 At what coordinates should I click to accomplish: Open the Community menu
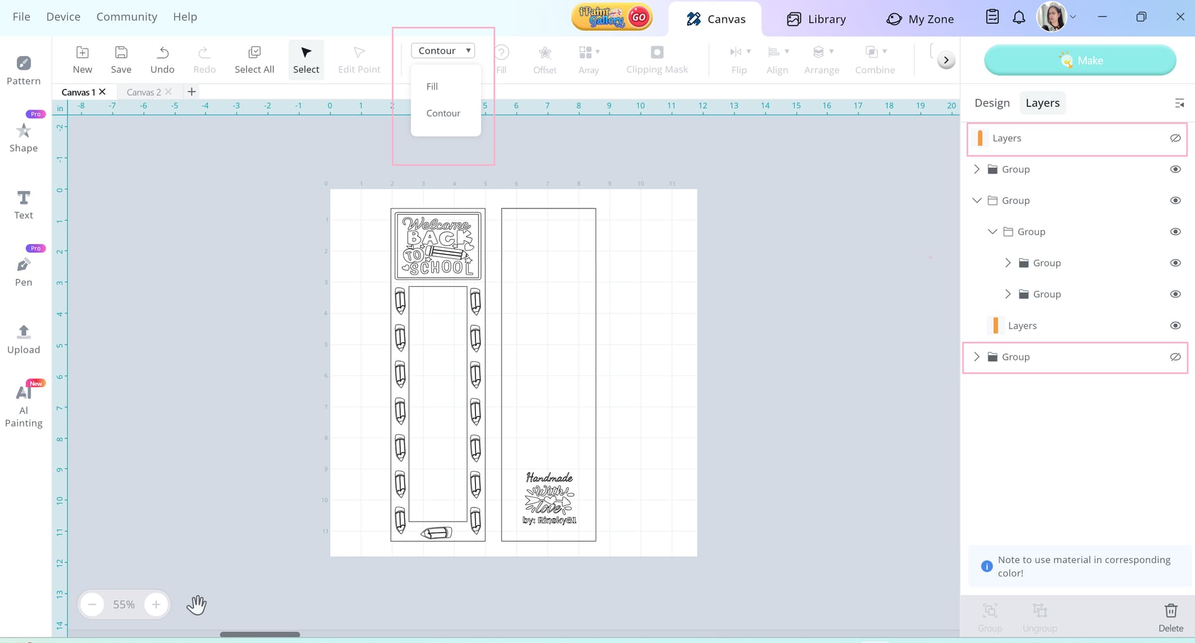[x=126, y=17]
